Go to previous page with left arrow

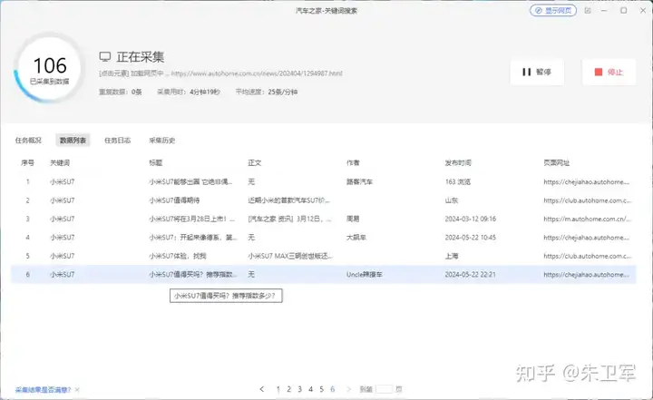(x=261, y=389)
